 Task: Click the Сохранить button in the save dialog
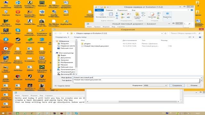point(177,86)
